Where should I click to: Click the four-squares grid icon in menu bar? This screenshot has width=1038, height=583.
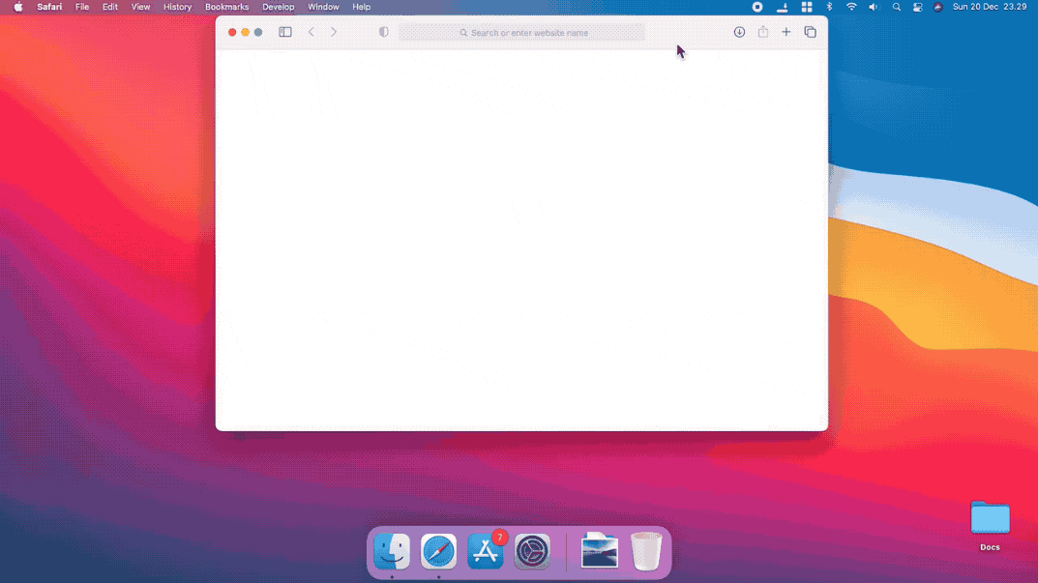tap(807, 7)
